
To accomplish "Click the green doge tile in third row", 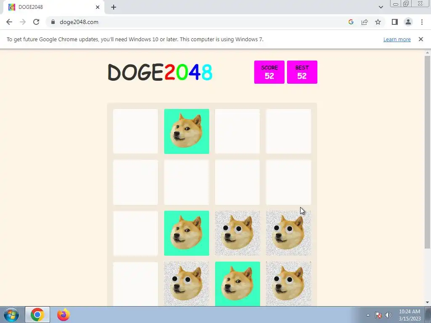I will tap(186, 233).
